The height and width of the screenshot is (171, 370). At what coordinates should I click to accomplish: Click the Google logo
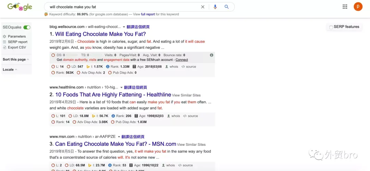[x=20, y=6]
